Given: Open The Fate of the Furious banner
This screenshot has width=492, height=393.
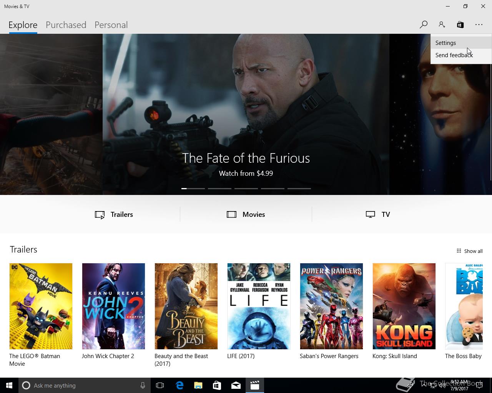Looking at the screenshot, I should click(x=246, y=114).
